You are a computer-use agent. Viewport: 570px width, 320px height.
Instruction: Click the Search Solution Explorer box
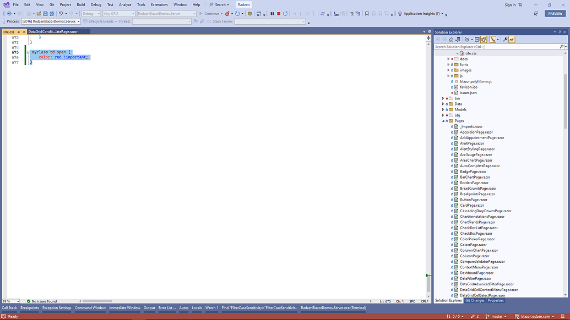click(x=496, y=47)
